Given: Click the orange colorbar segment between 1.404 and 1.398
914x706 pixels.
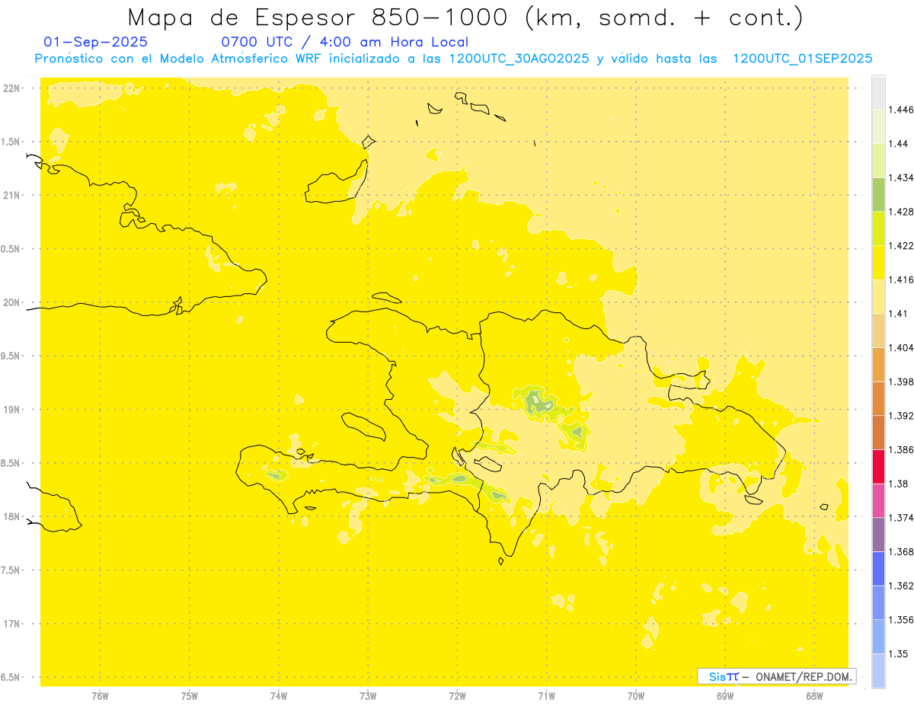Looking at the screenshot, I should [878, 364].
